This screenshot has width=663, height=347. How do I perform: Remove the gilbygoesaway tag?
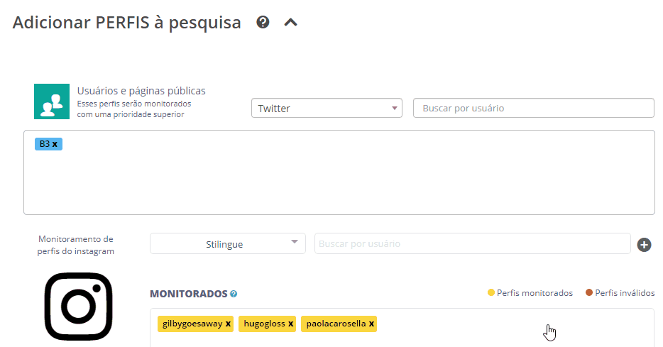pos(228,324)
